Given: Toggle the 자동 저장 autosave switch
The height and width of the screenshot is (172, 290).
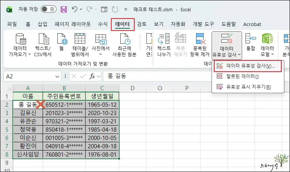Looking at the screenshot, I should click(48, 9).
